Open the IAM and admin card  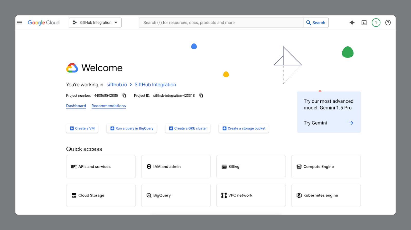coord(176,167)
